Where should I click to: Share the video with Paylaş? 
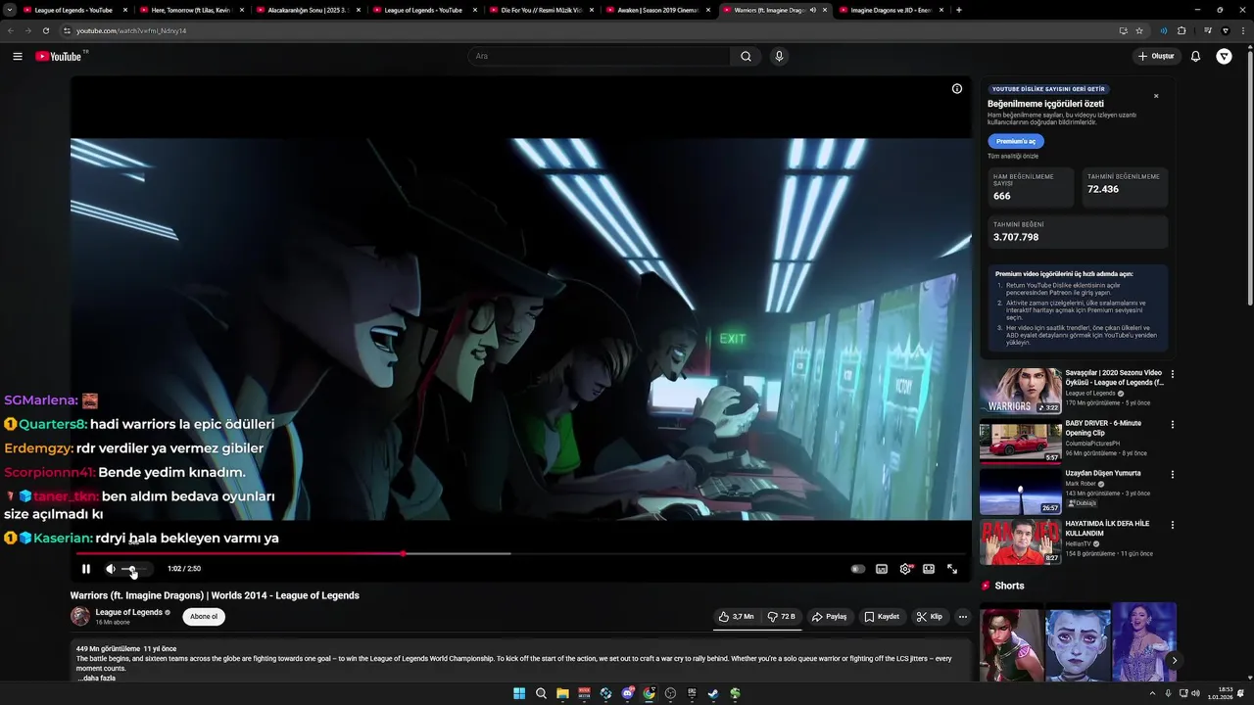click(x=829, y=617)
